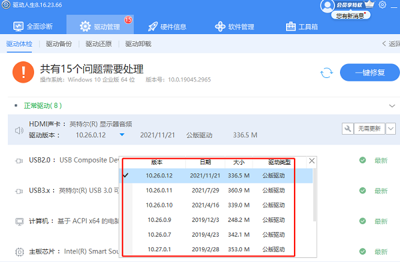
Task: Click the 会员享特权 crown badge
Action: pyautogui.click(x=355, y=5)
